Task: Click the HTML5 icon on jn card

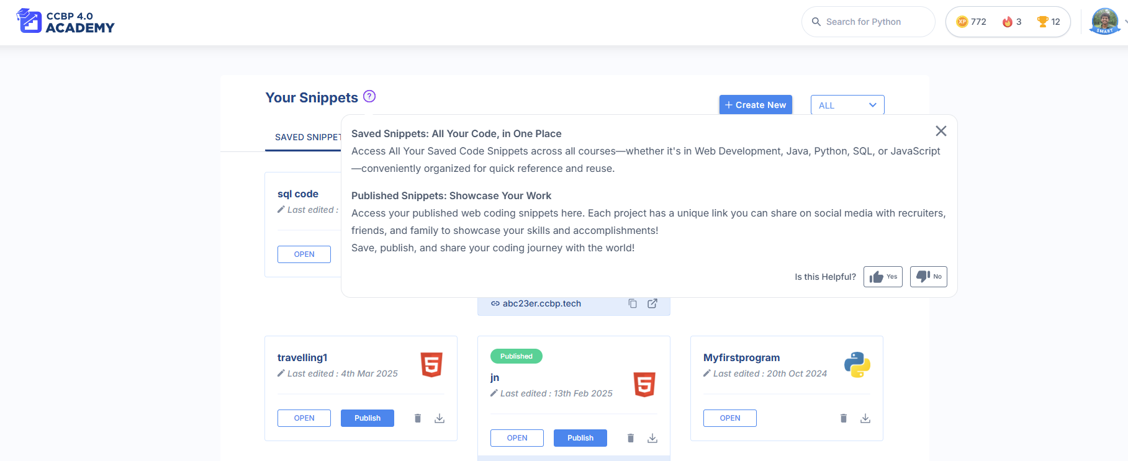Action: 644,385
